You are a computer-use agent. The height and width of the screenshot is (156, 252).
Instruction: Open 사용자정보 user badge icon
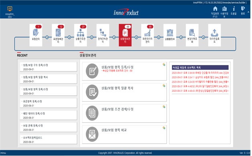(x=224, y=9)
